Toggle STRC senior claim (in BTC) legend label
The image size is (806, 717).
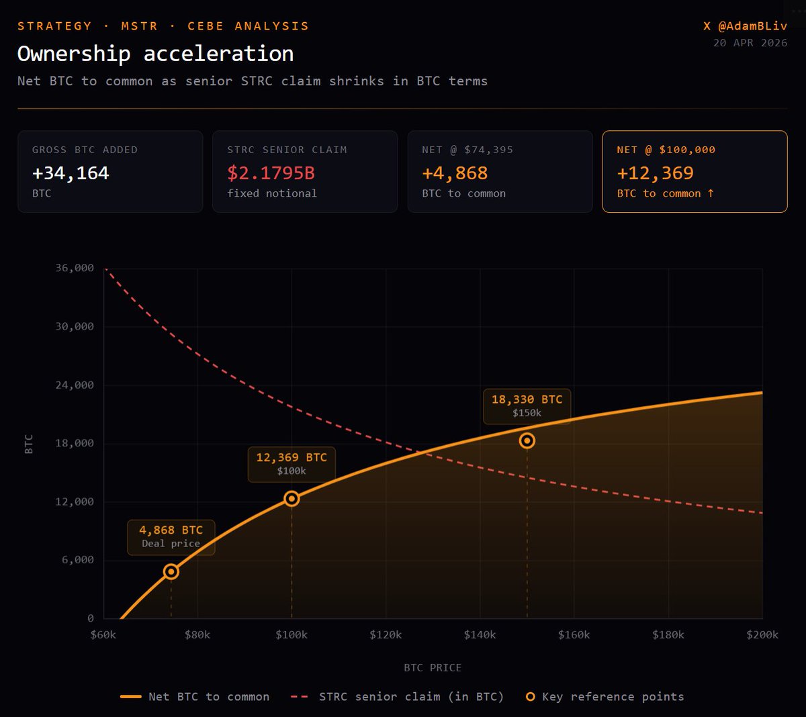pyautogui.click(x=411, y=697)
